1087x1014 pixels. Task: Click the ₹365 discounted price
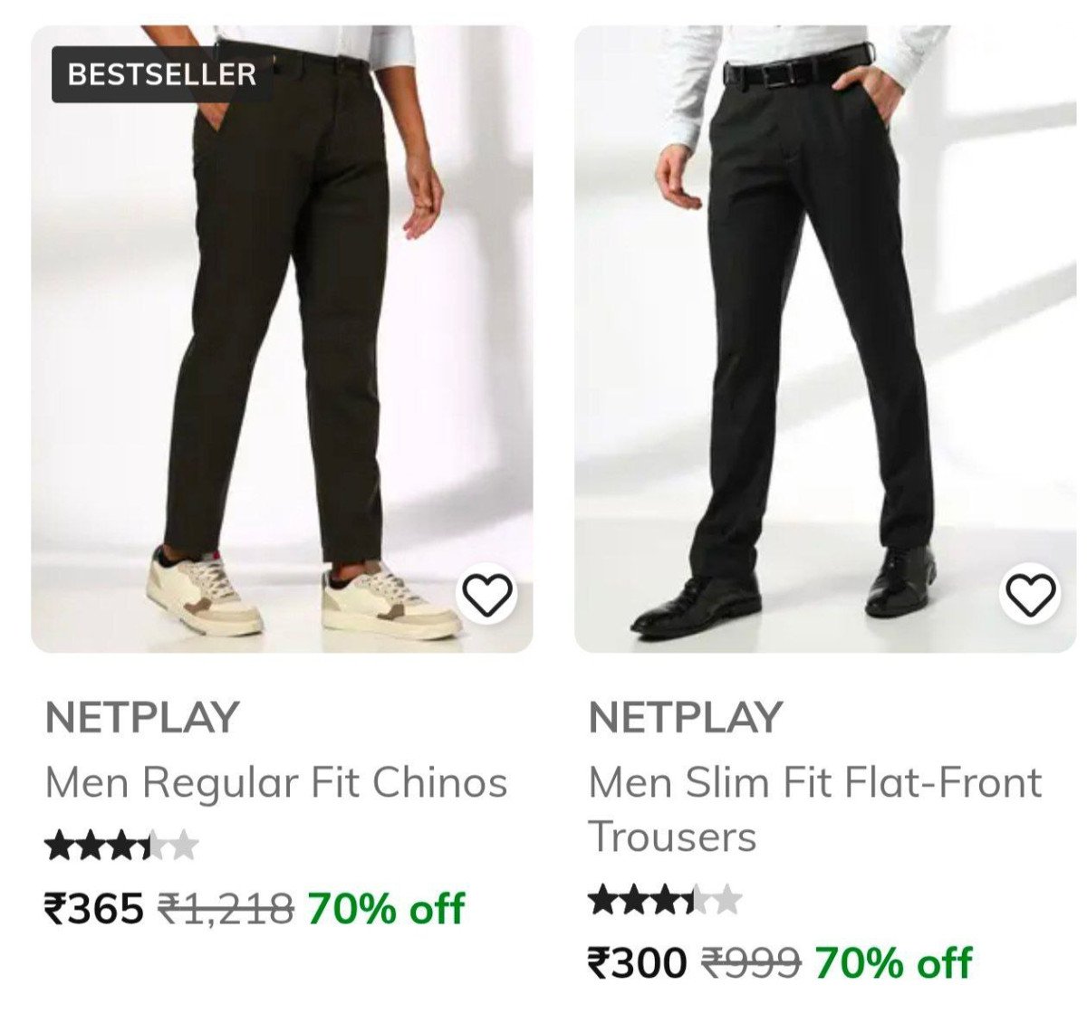(94, 908)
